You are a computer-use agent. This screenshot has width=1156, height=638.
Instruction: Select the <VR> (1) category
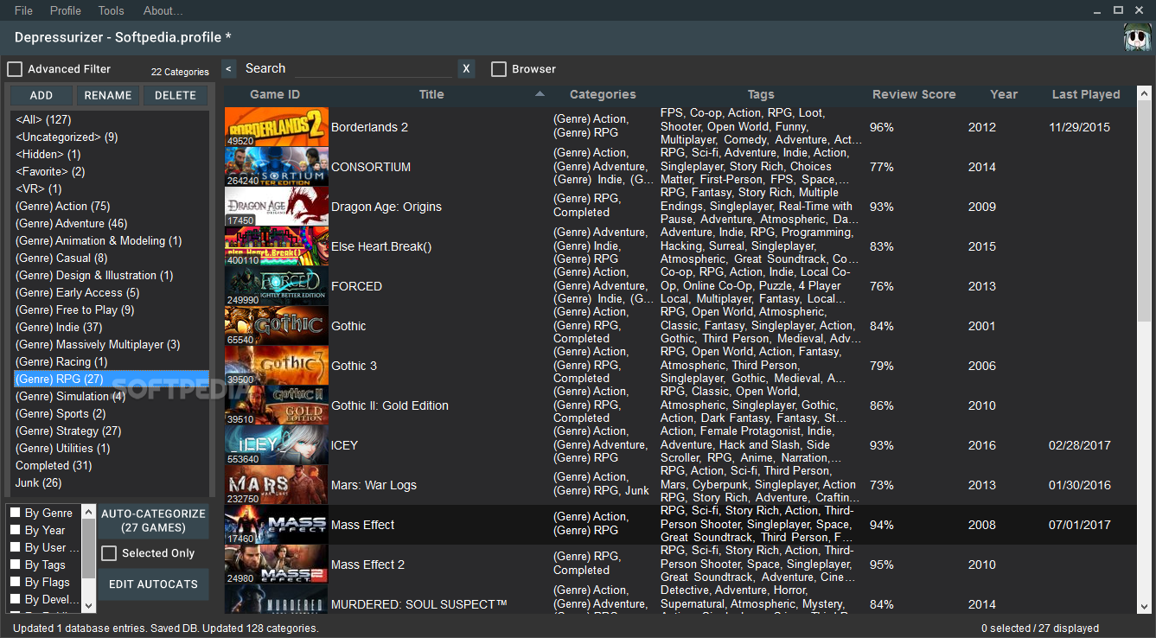tap(111, 189)
